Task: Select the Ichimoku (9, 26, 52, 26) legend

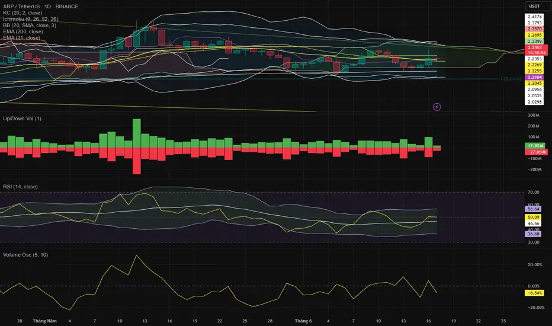Action: [x=31, y=19]
